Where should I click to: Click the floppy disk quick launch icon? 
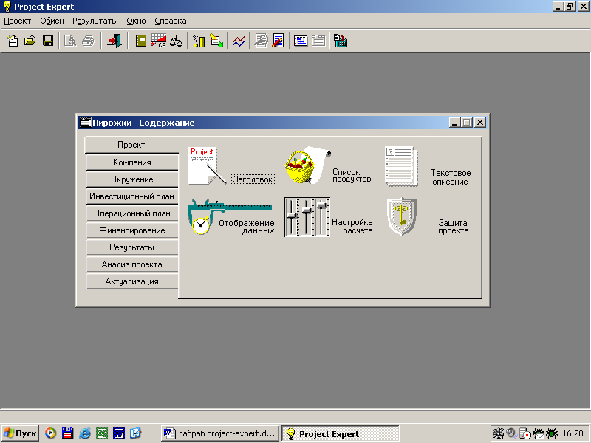(67, 433)
